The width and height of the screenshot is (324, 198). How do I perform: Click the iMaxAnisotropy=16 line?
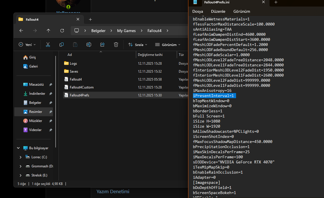[x=212, y=90]
